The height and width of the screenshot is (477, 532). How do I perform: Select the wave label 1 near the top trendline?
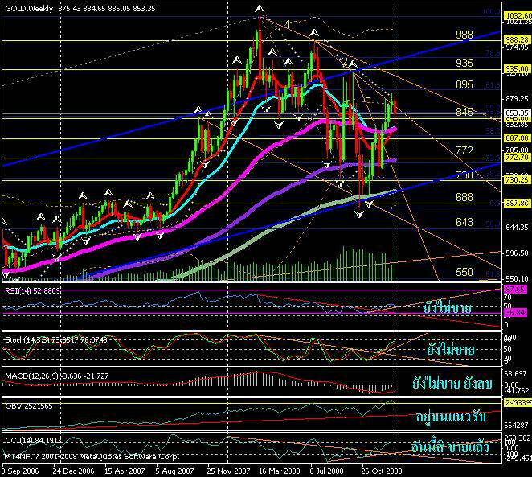[287, 24]
